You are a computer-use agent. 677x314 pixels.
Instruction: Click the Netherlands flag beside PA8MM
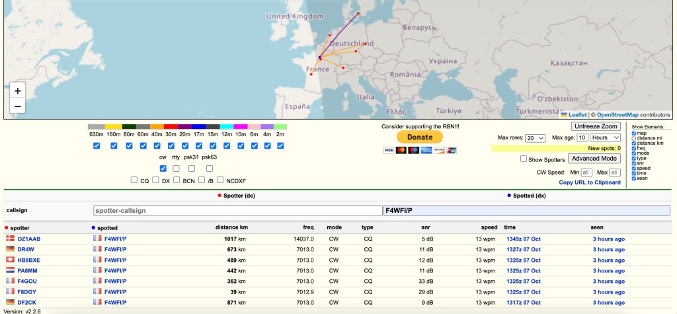10,270
